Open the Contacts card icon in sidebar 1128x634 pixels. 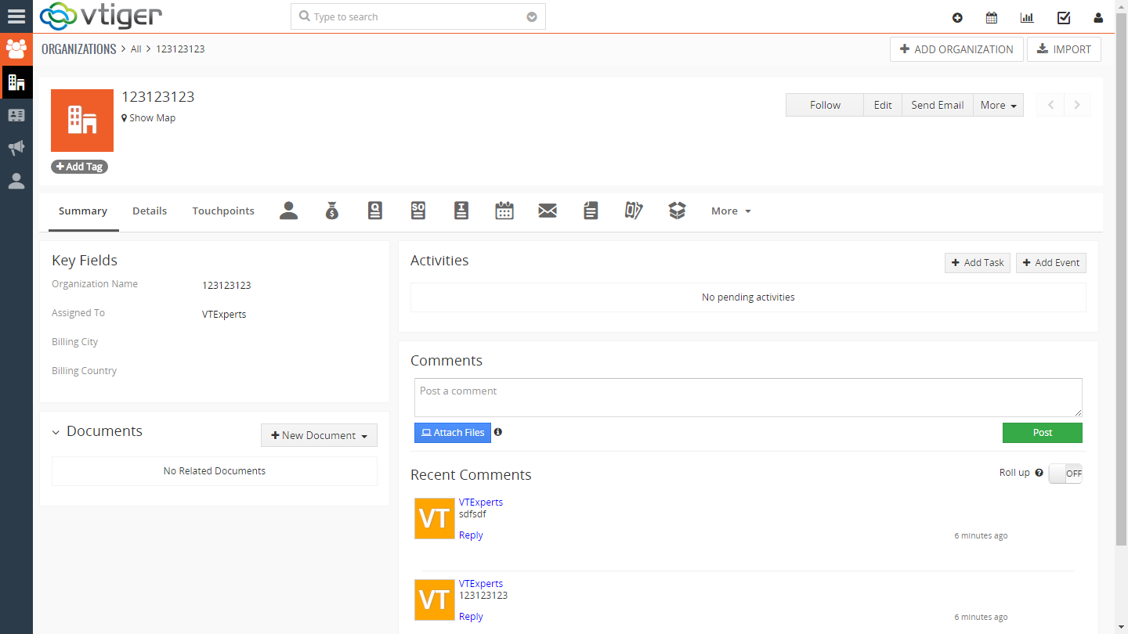pyautogui.click(x=16, y=115)
